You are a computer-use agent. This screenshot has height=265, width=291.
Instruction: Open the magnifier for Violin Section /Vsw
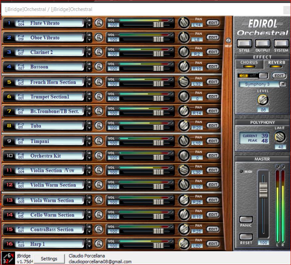point(99,170)
